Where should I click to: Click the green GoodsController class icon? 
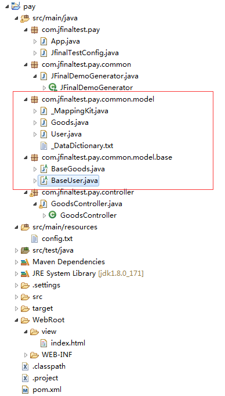tap(53, 215)
